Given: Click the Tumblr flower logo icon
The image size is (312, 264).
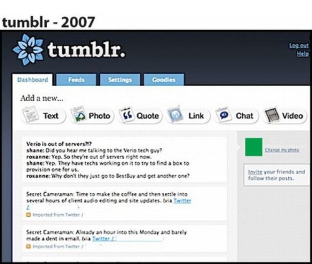Looking at the screenshot, I should [27, 50].
